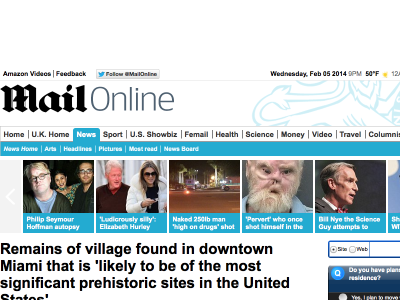Open the Sport tab
Image resolution: width=400 pixels, height=300 pixels.
(x=113, y=134)
